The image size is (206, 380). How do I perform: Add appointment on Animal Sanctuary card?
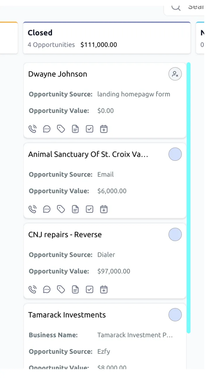[x=104, y=209]
